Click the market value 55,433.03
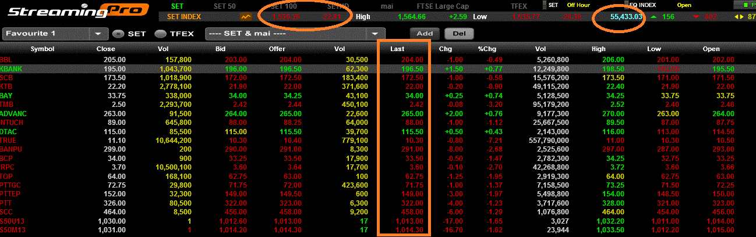Image resolution: width=756 pixels, height=237 pixels. [627, 17]
